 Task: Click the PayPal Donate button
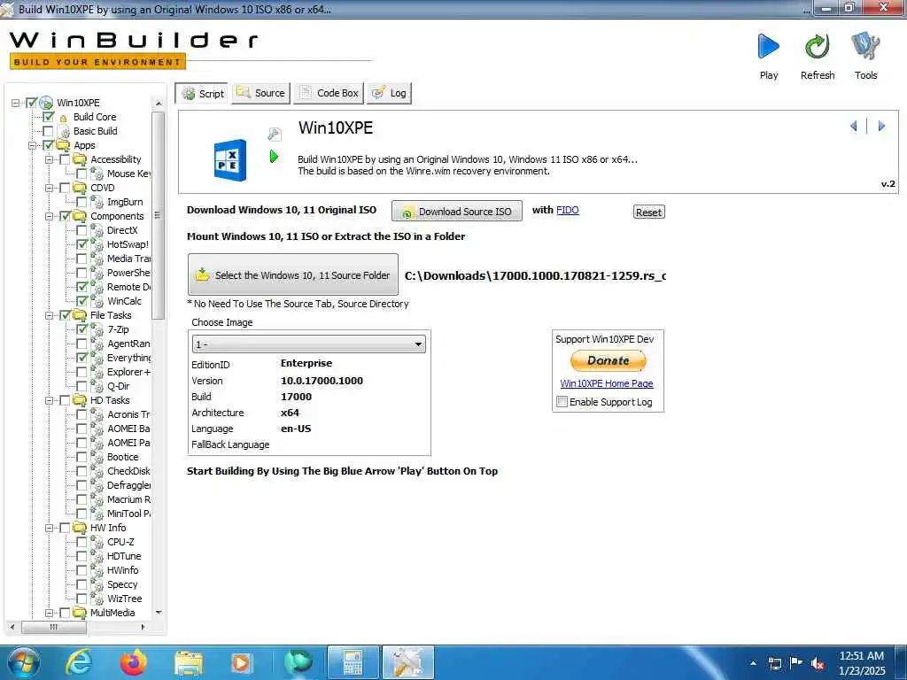[608, 361]
